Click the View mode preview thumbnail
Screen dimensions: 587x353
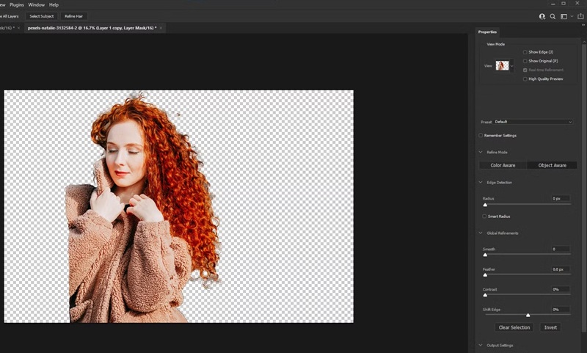click(502, 65)
